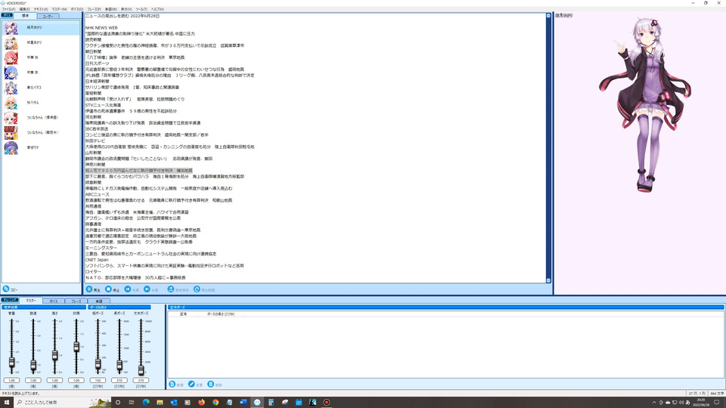Viewport: 726px width, 408px height.
Task: Click the text editor scrollbar down arrow
Action: [x=548, y=280]
